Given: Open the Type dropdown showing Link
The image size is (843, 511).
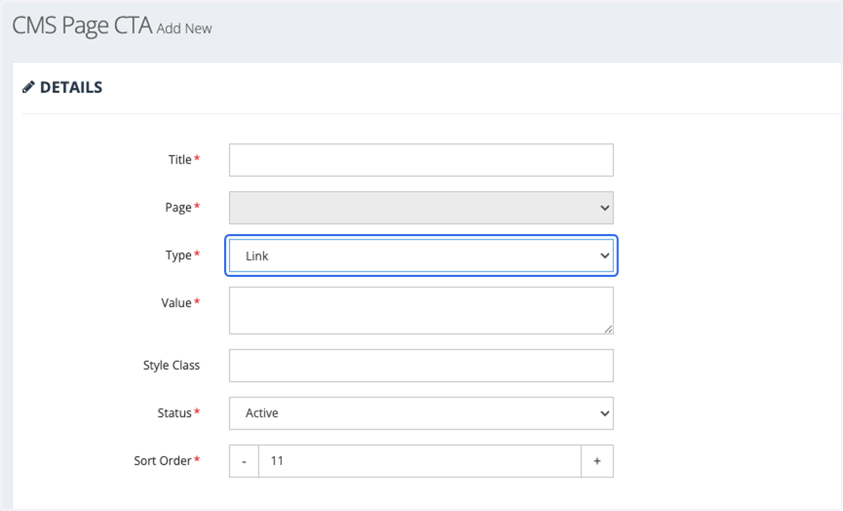Looking at the screenshot, I should (421, 256).
